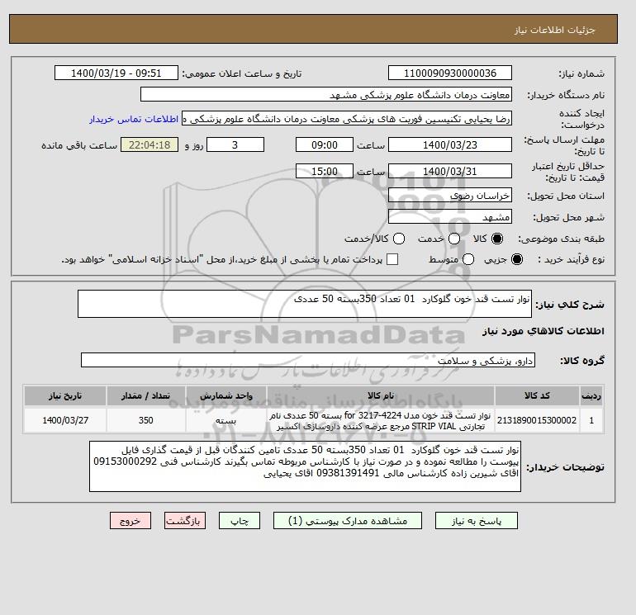Click the row number 1 cell
The width and height of the screenshot is (636, 615).
pos(591,420)
